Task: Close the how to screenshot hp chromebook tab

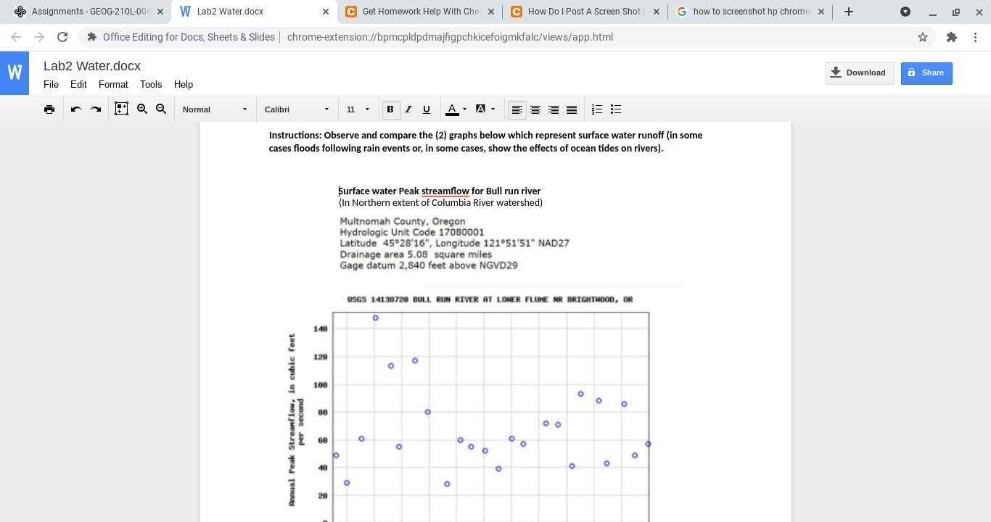Action: click(x=821, y=12)
